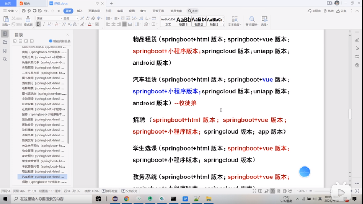
Task: Click the Save icon in quick access toolbar
Action: pos(23,11)
